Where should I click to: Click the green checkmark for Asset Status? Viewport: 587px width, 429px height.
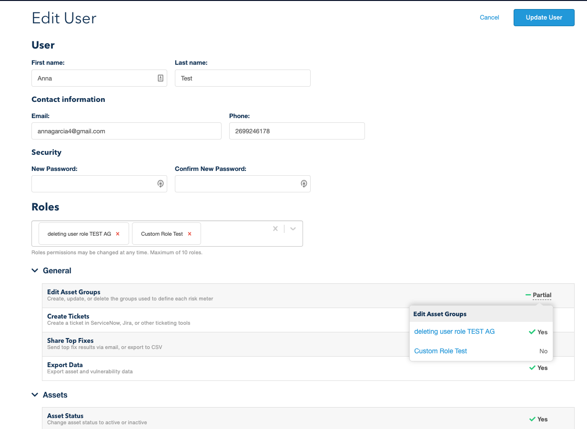533,419
